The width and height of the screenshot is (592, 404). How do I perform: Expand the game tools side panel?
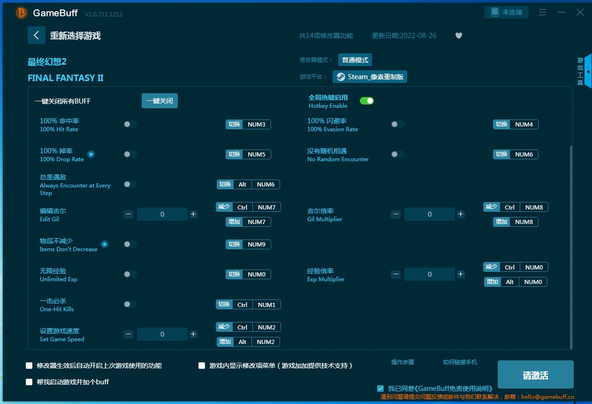588,72
